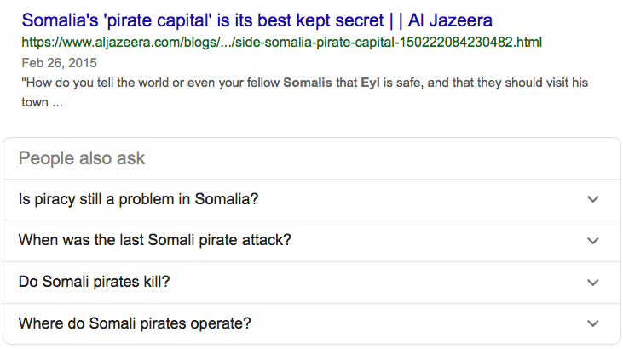
Task: Select question "Is piracy still a problem in Somalia?"
Action: tap(138, 199)
